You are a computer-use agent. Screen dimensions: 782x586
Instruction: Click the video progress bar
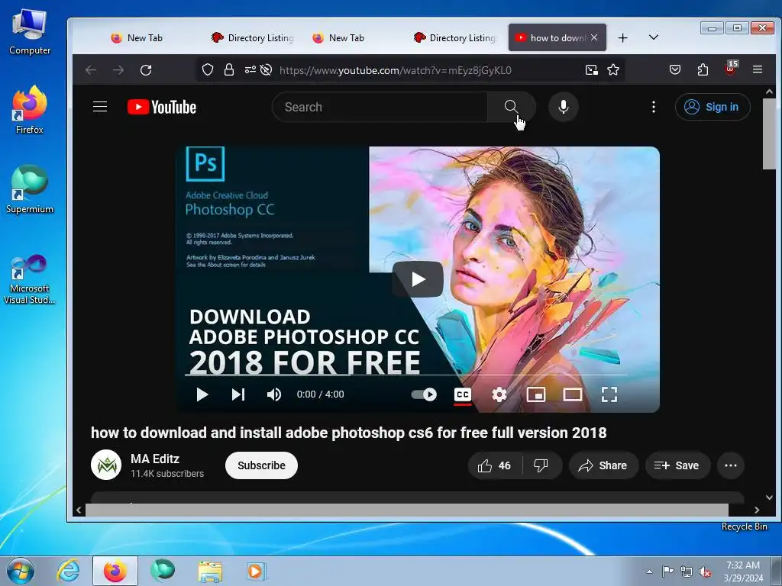click(406, 375)
